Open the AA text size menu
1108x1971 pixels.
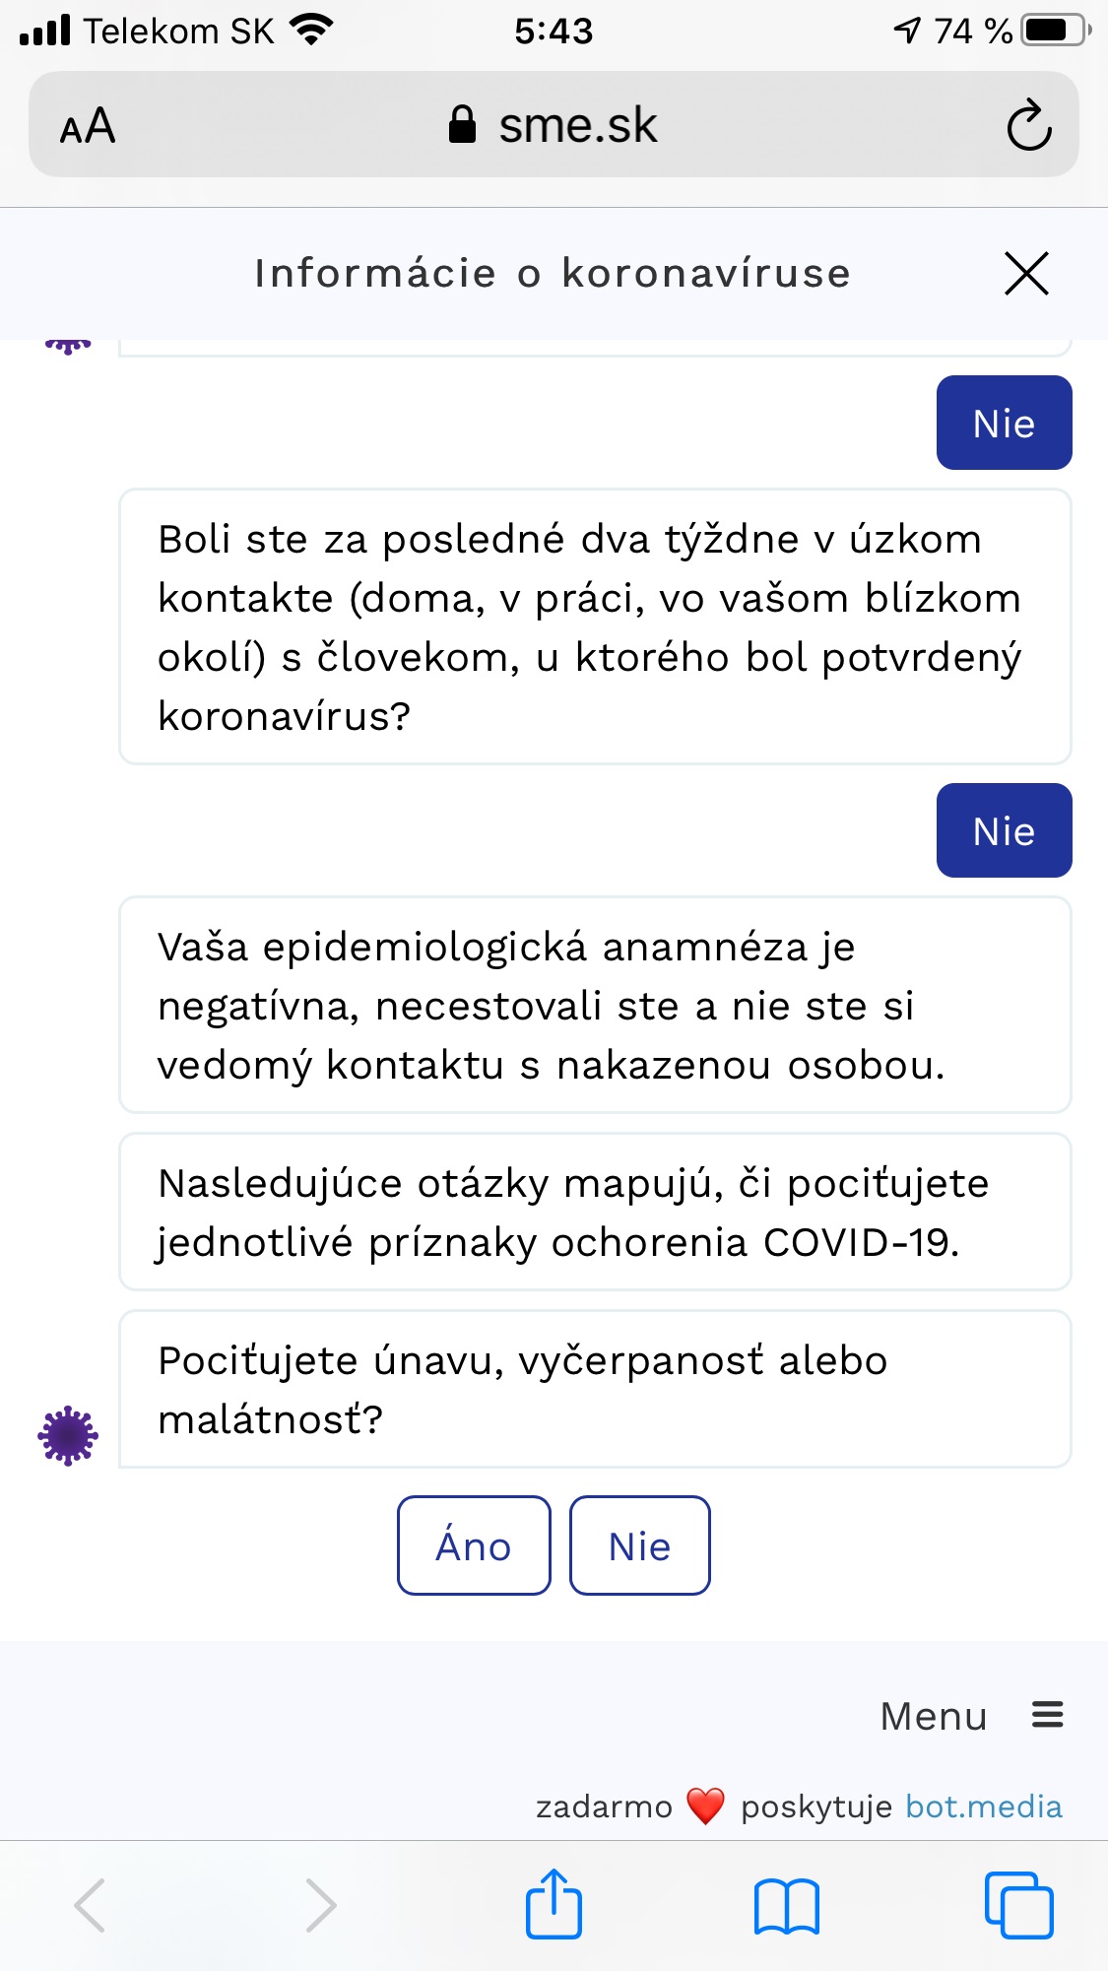click(88, 127)
